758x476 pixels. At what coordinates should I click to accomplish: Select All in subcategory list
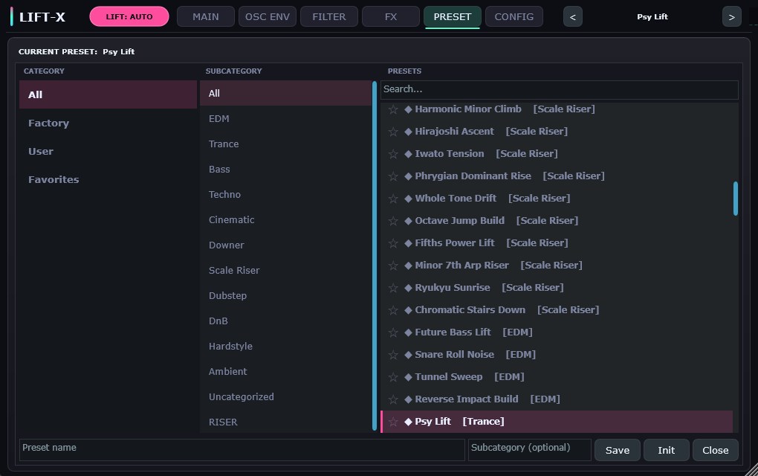tap(285, 94)
